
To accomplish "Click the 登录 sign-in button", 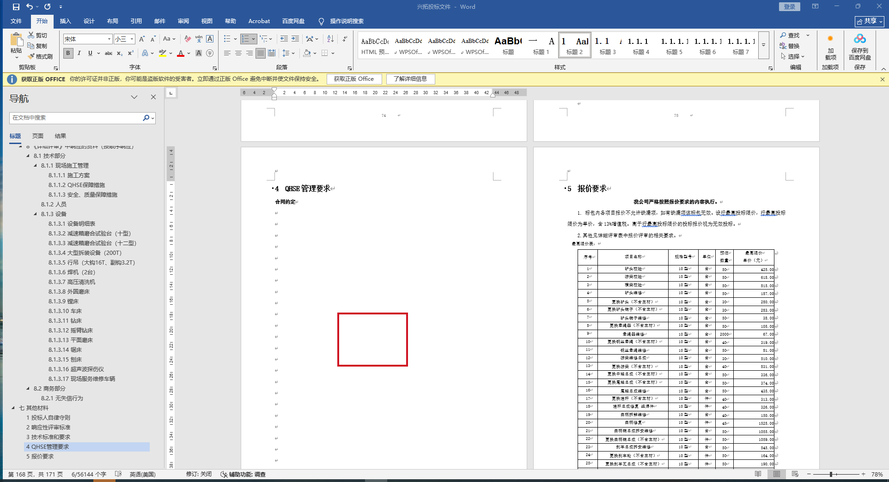I will tap(790, 7).
